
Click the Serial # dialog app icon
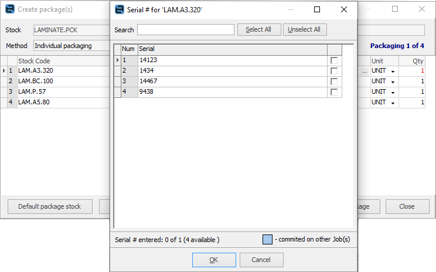(120, 10)
